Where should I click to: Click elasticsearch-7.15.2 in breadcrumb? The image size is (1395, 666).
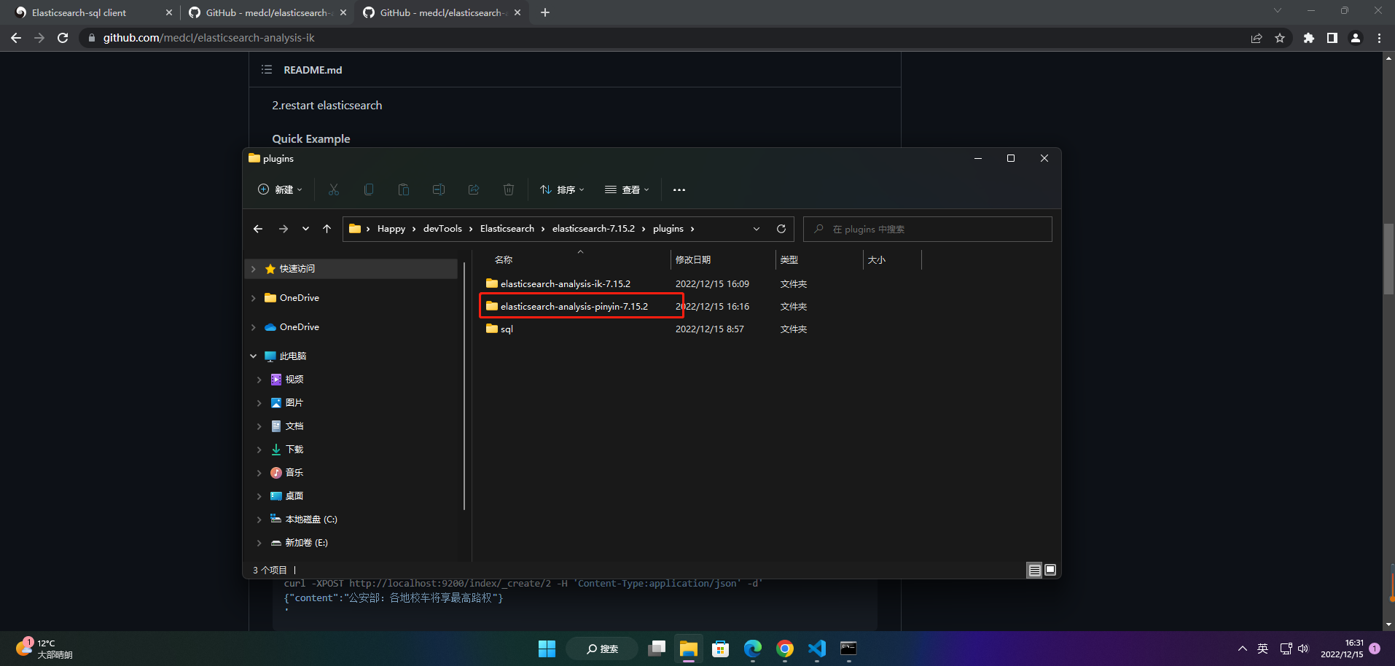(x=593, y=229)
